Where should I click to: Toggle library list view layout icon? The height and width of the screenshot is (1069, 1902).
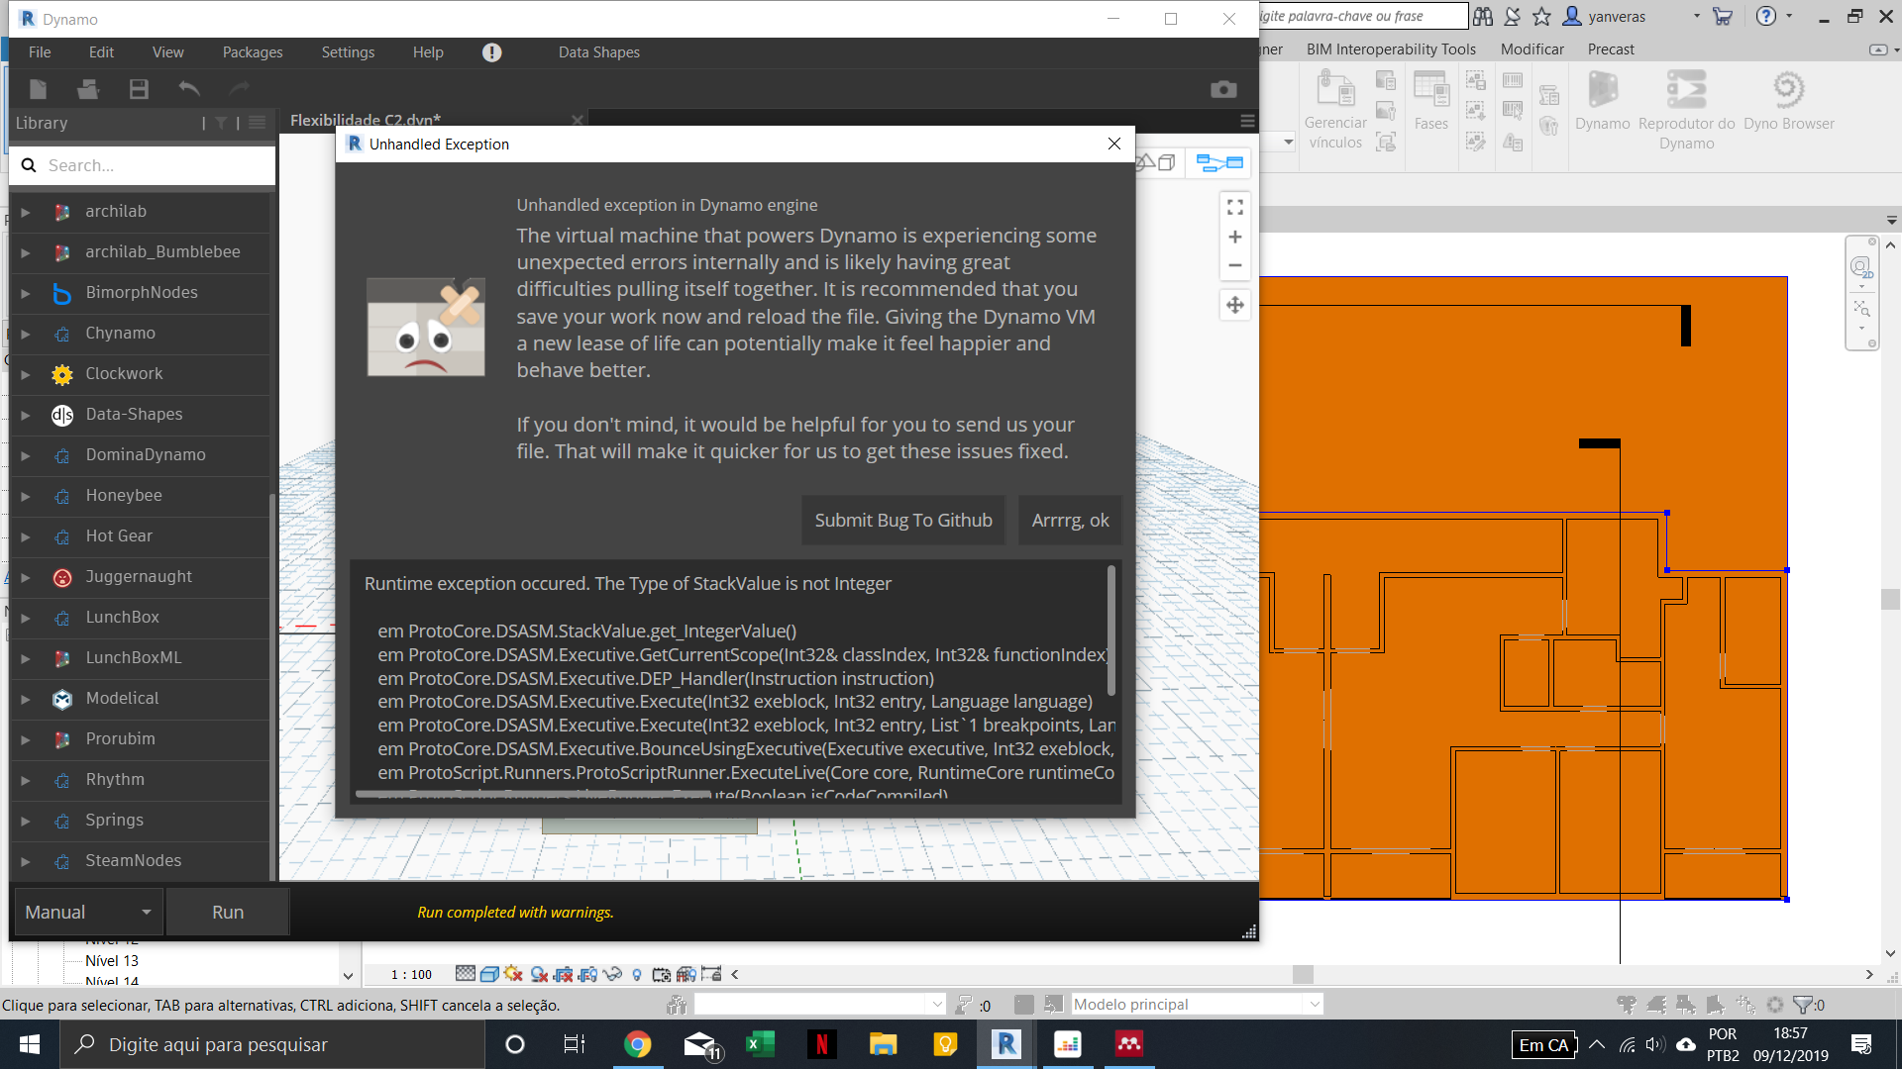click(258, 123)
